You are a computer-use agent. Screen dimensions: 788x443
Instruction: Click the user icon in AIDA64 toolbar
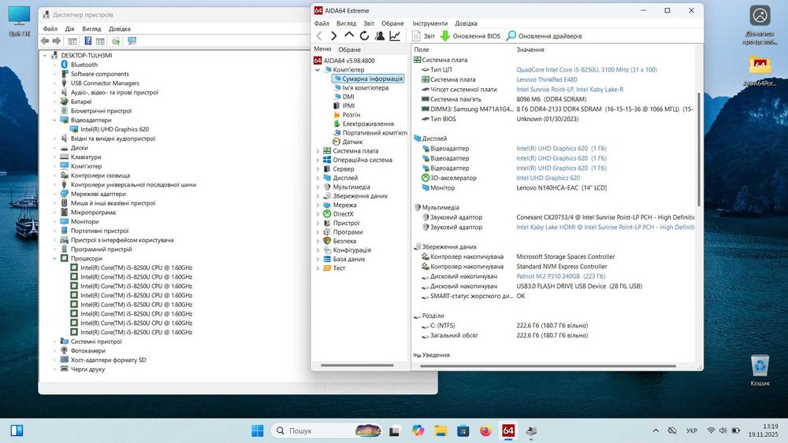pyautogui.click(x=379, y=36)
